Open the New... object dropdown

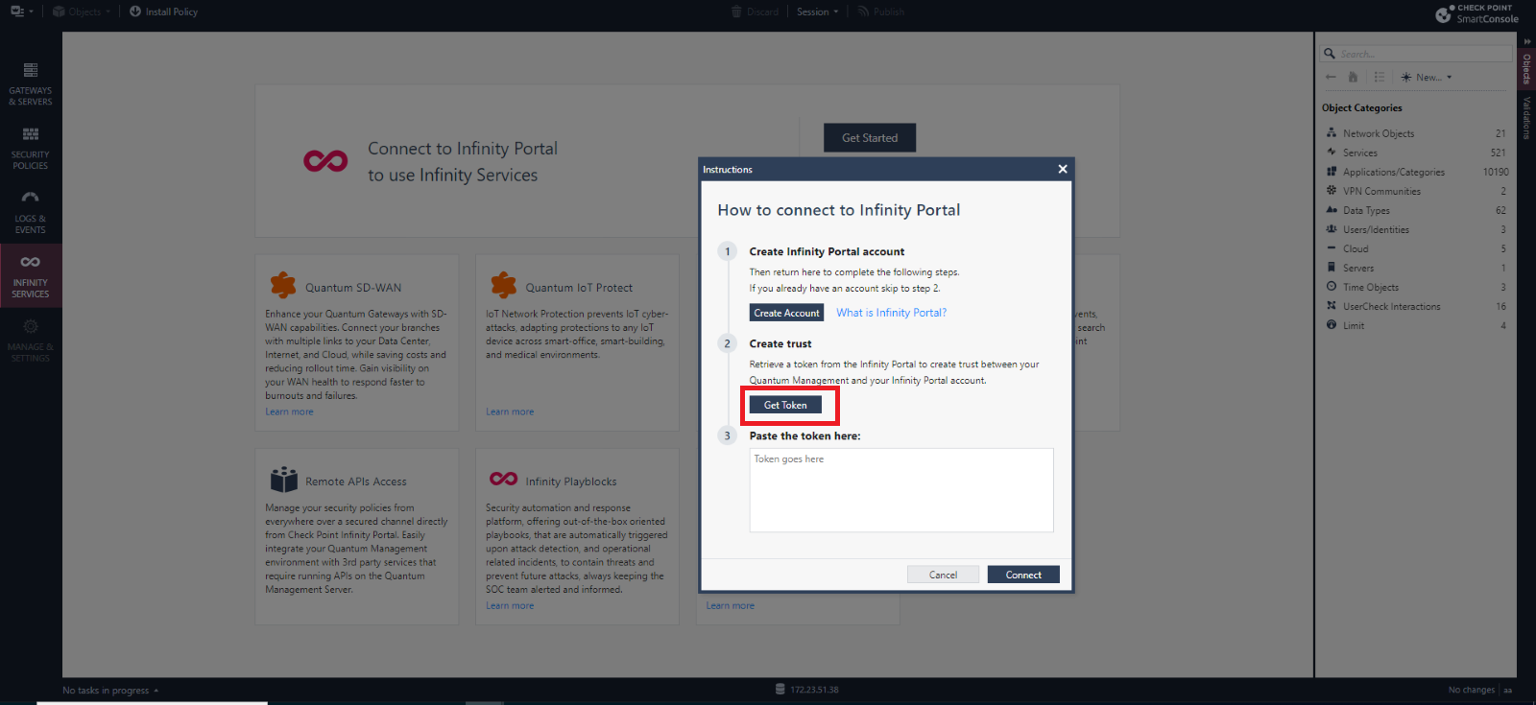(1427, 77)
